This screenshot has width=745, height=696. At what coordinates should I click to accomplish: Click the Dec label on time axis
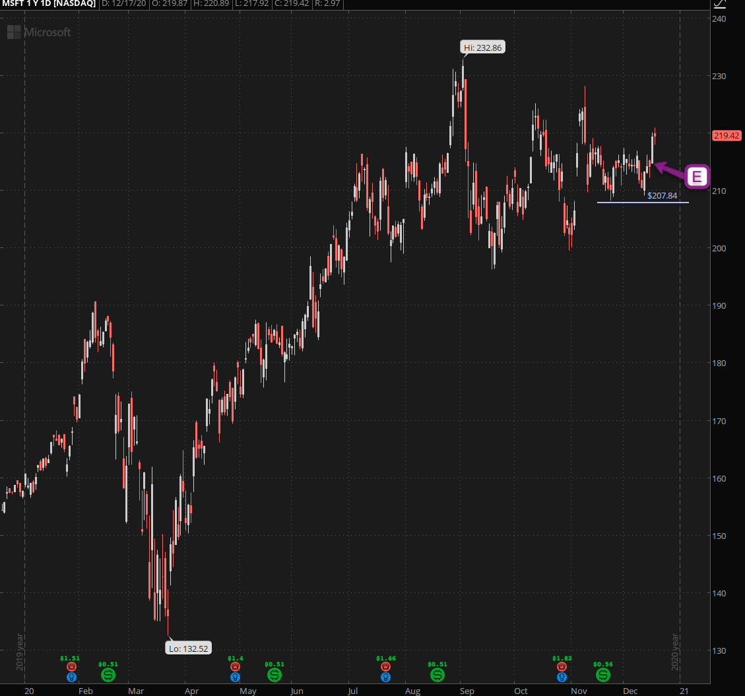point(630,691)
